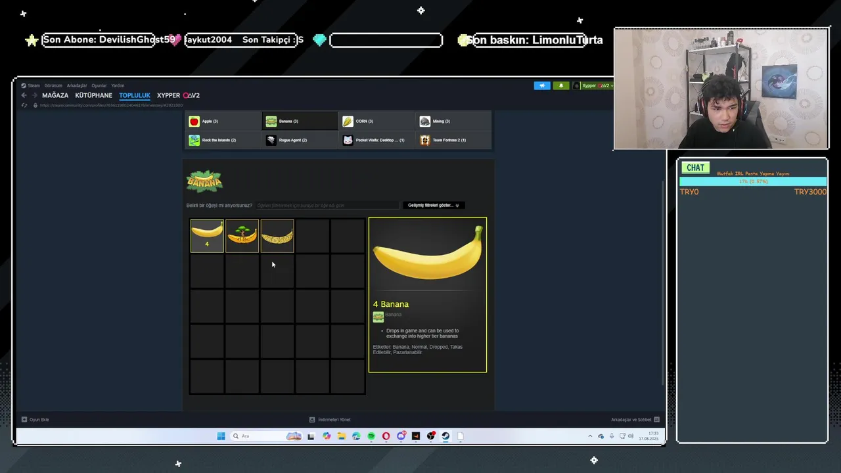Click the Steam forward navigation arrow

tap(35, 95)
